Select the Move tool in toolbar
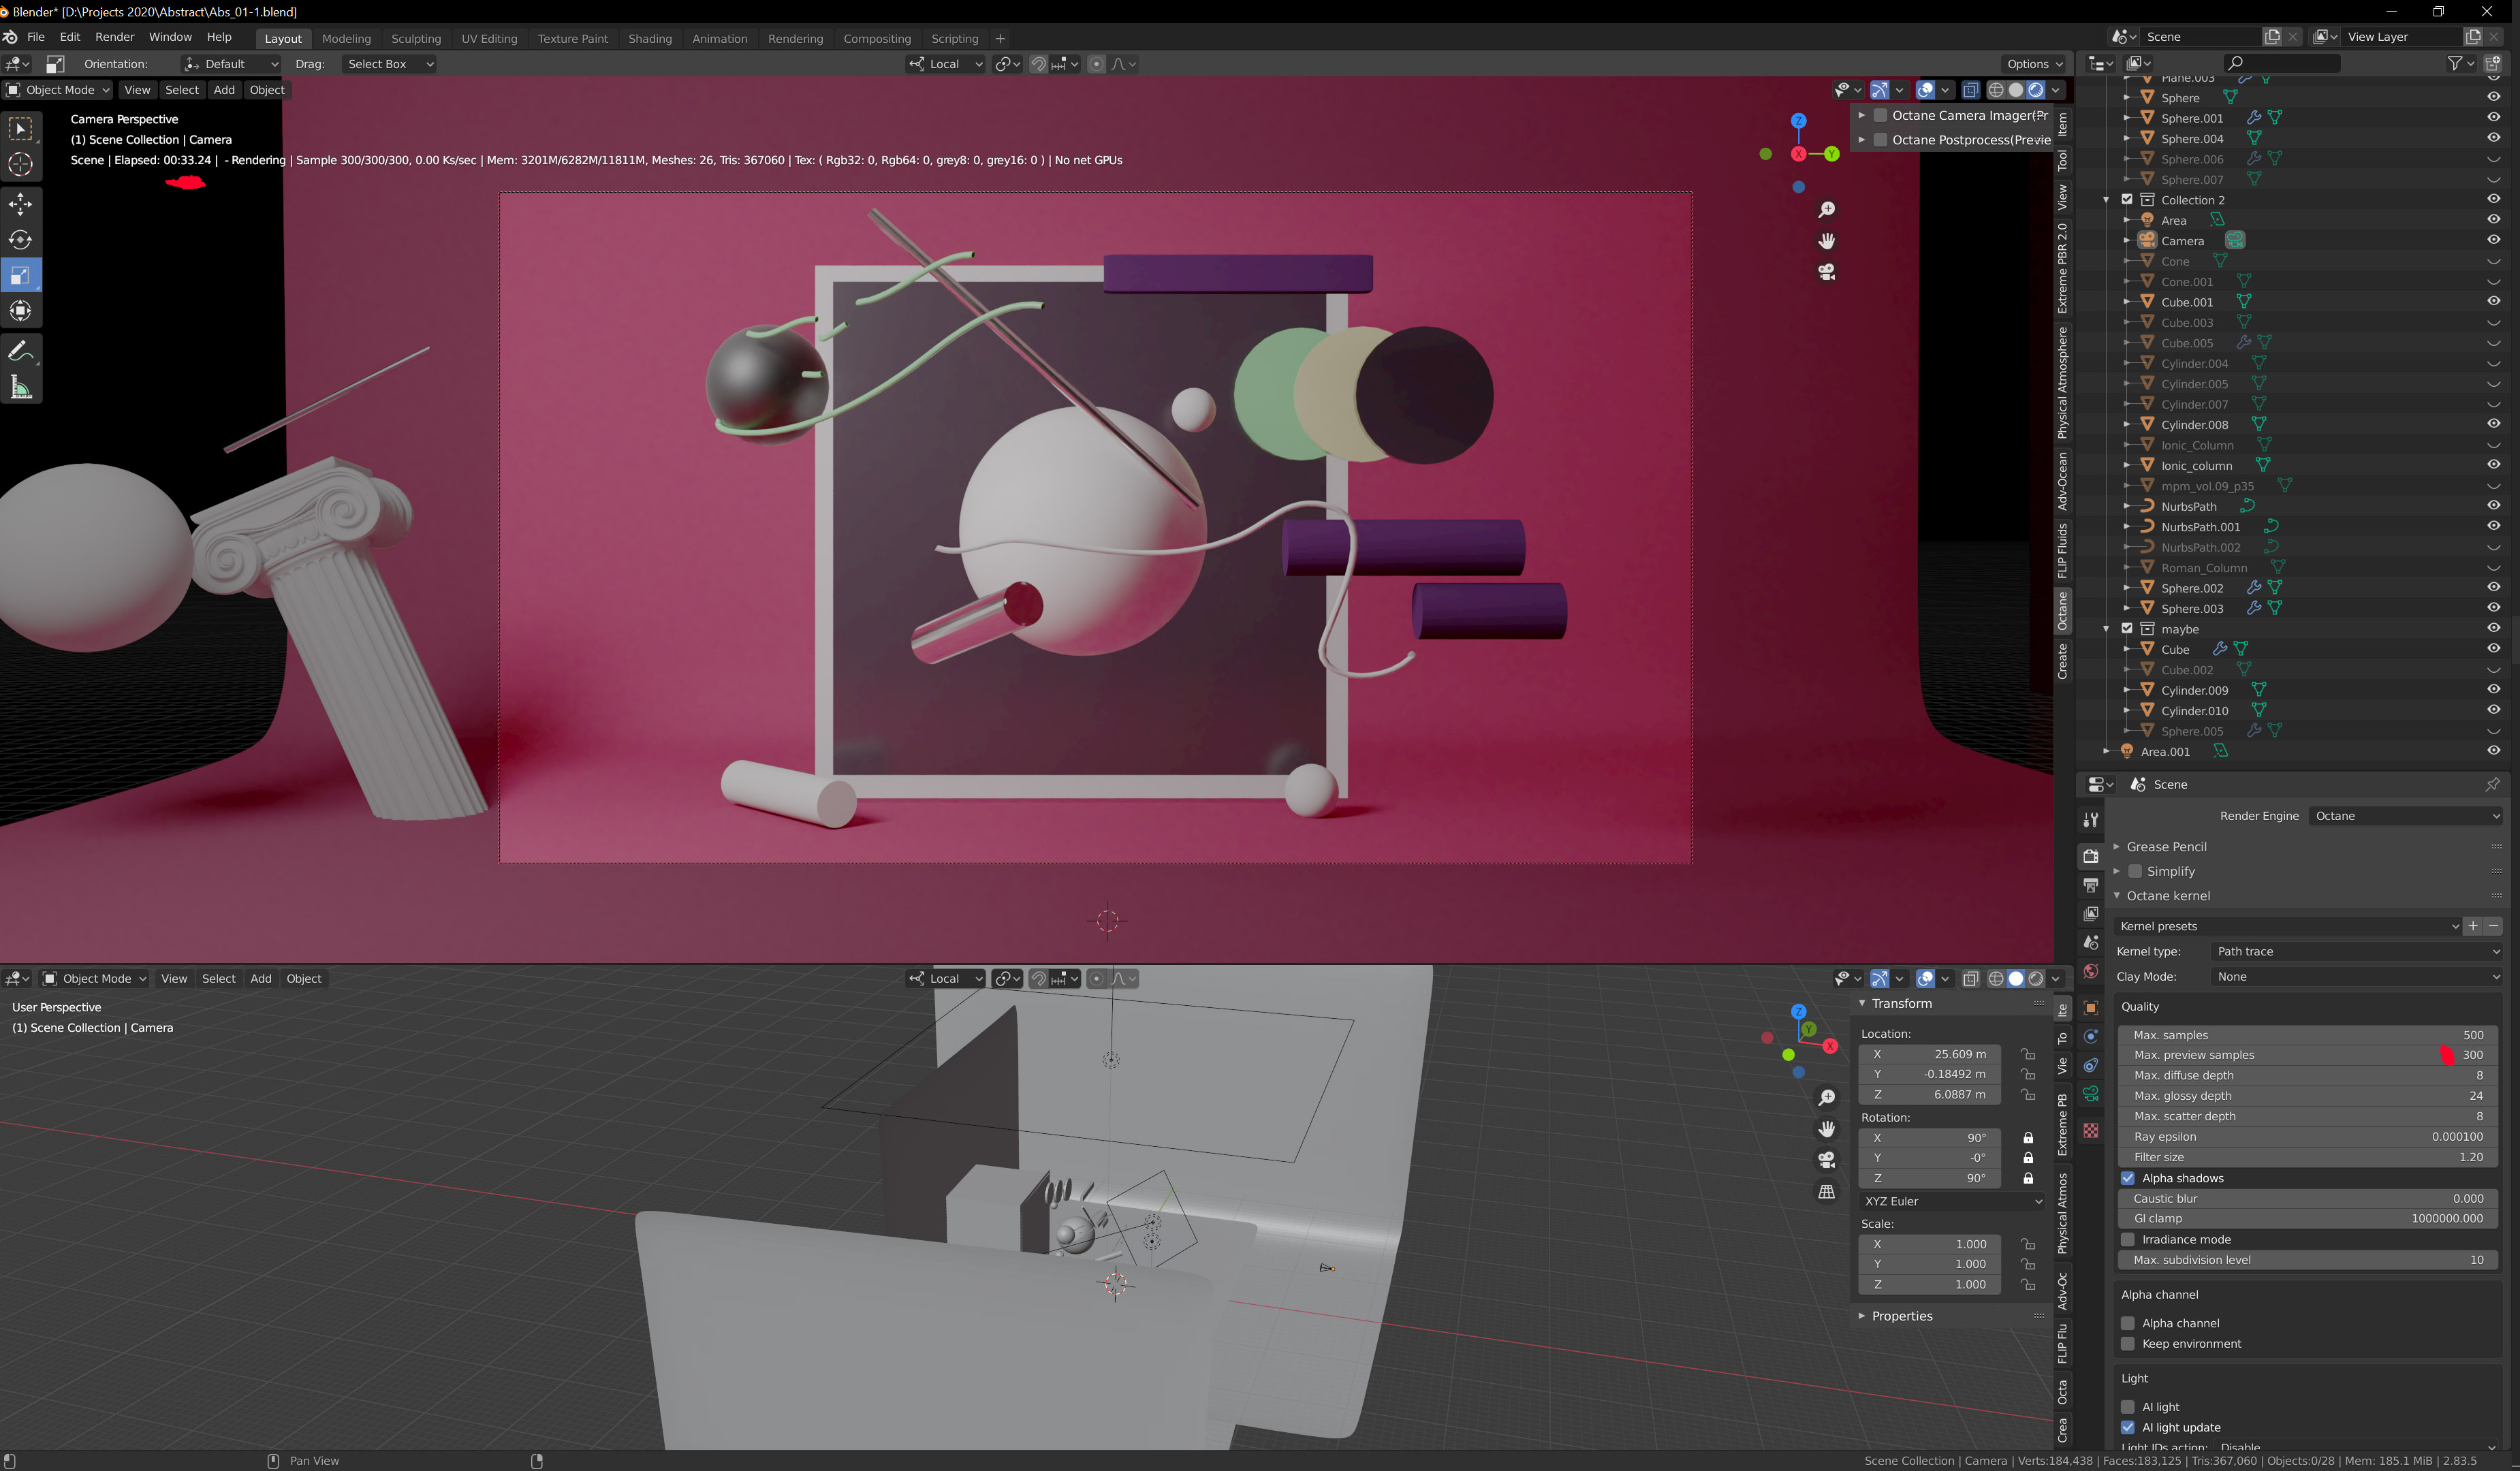This screenshot has height=1471, width=2520. point(21,204)
